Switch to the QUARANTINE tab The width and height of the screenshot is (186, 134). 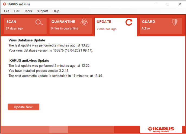coord(71,26)
